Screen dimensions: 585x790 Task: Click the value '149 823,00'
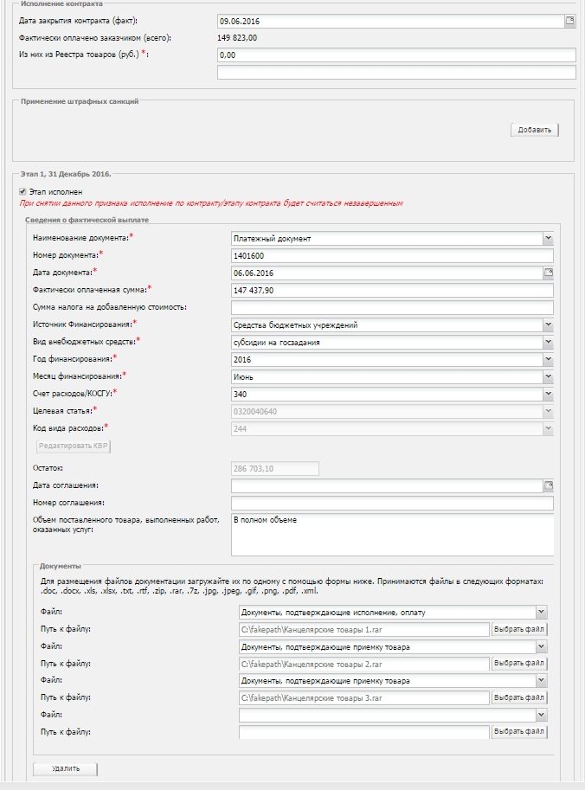(237, 38)
